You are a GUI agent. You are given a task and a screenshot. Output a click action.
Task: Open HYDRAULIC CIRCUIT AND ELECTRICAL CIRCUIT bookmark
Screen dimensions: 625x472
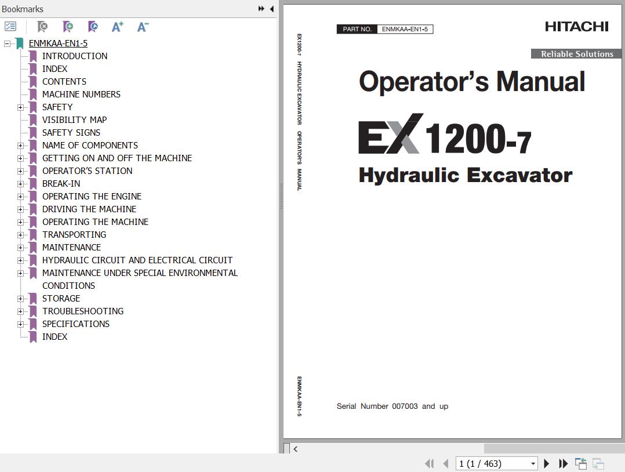point(137,260)
